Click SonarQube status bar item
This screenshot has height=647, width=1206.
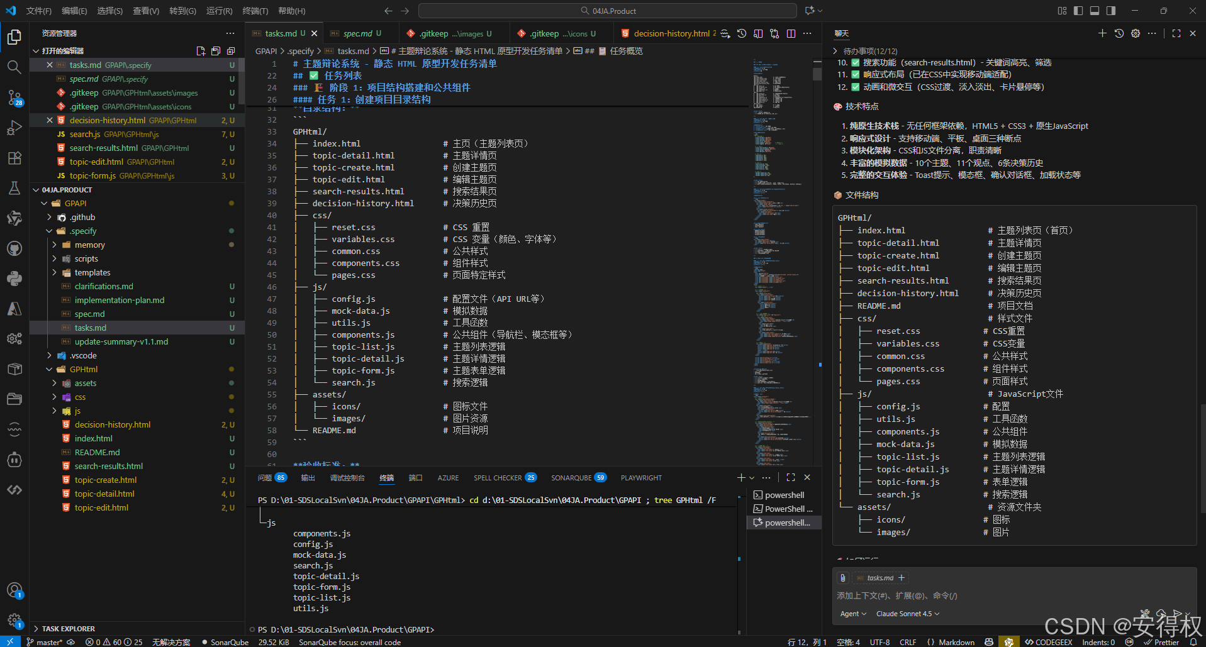(225, 642)
